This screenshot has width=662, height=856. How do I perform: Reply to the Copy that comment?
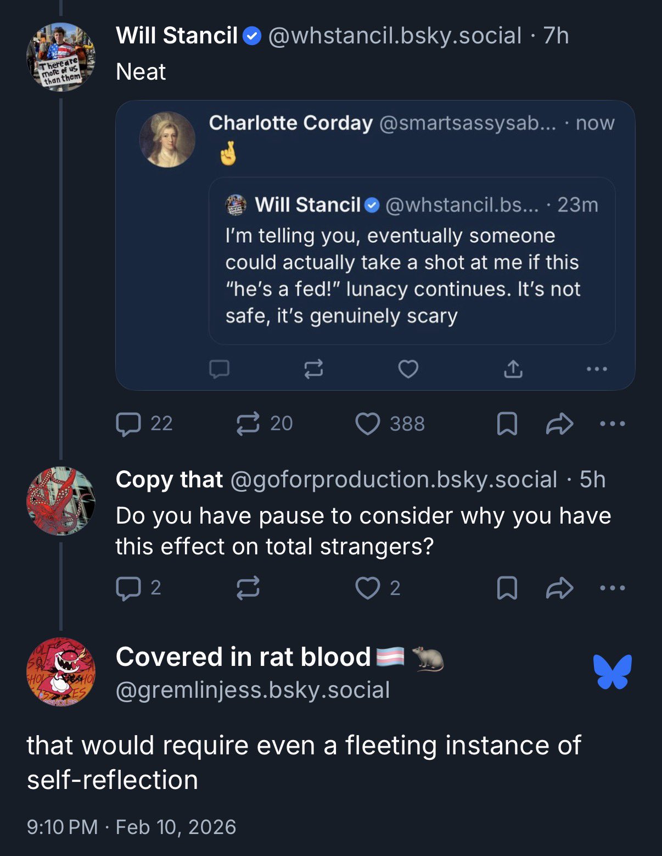(129, 588)
